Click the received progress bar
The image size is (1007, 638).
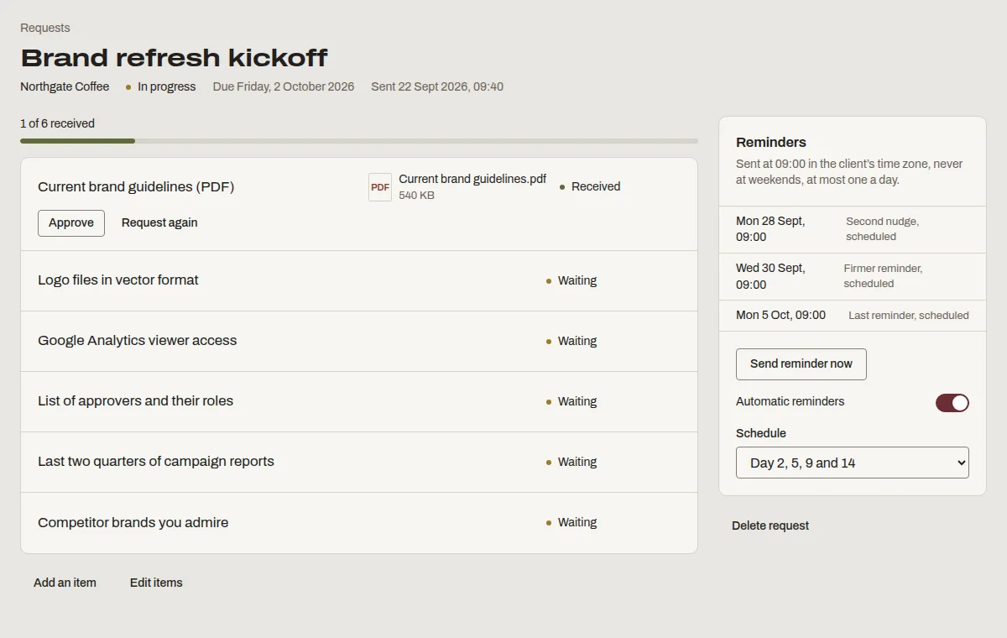(x=359, y=141)
